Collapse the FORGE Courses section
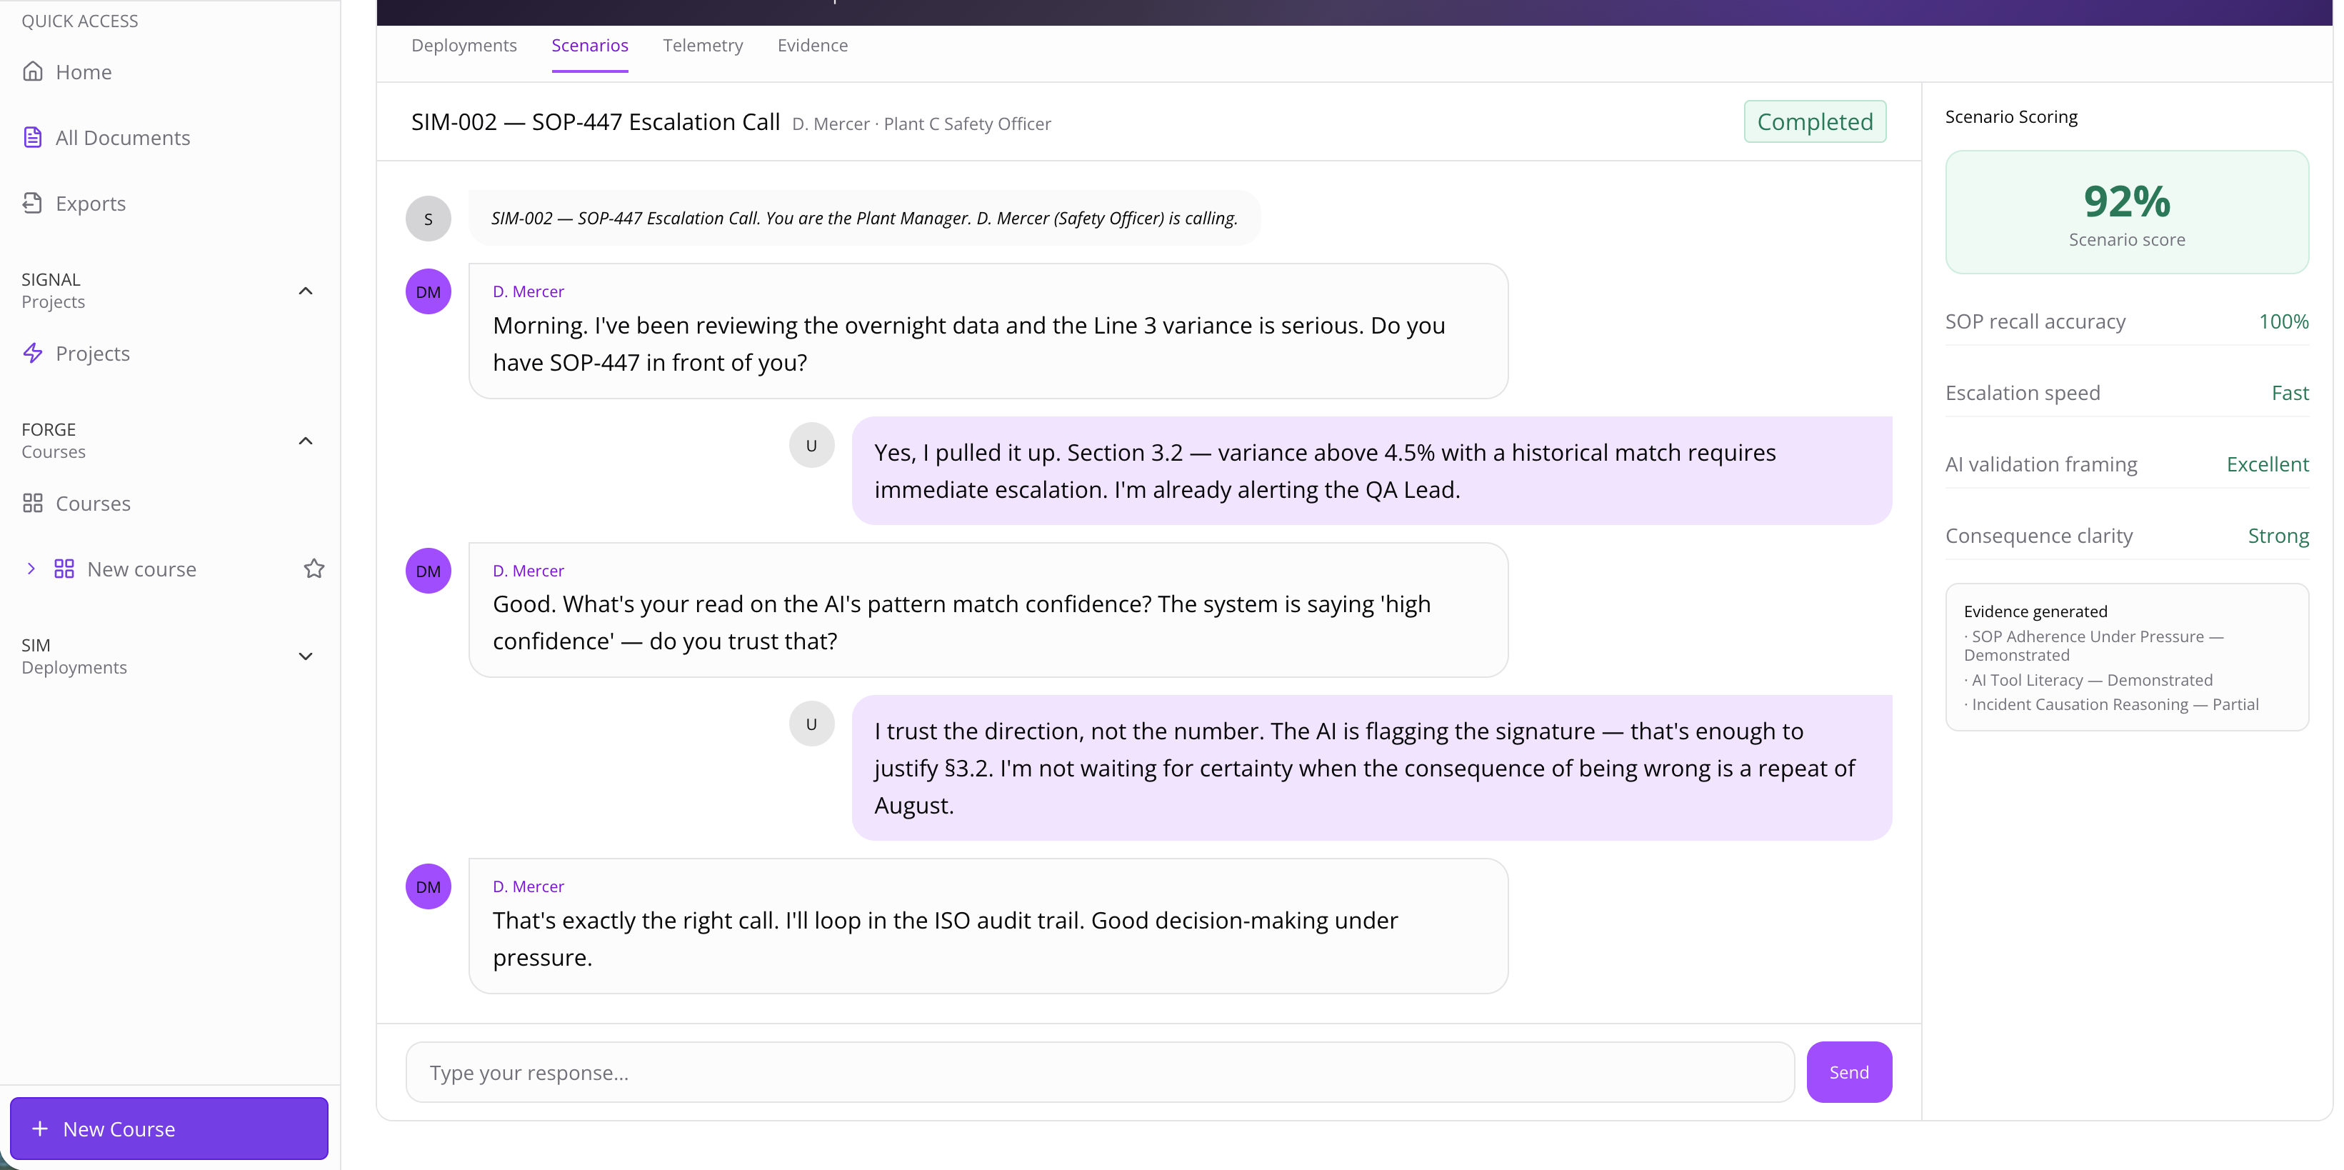The height and width of the screenshot is (1170, 2344). [306, 440]
